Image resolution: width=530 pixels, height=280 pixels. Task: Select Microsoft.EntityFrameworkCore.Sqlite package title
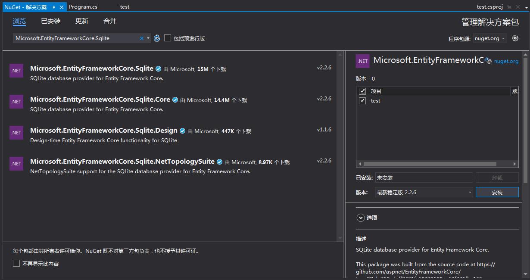click(x=92, y=68)
